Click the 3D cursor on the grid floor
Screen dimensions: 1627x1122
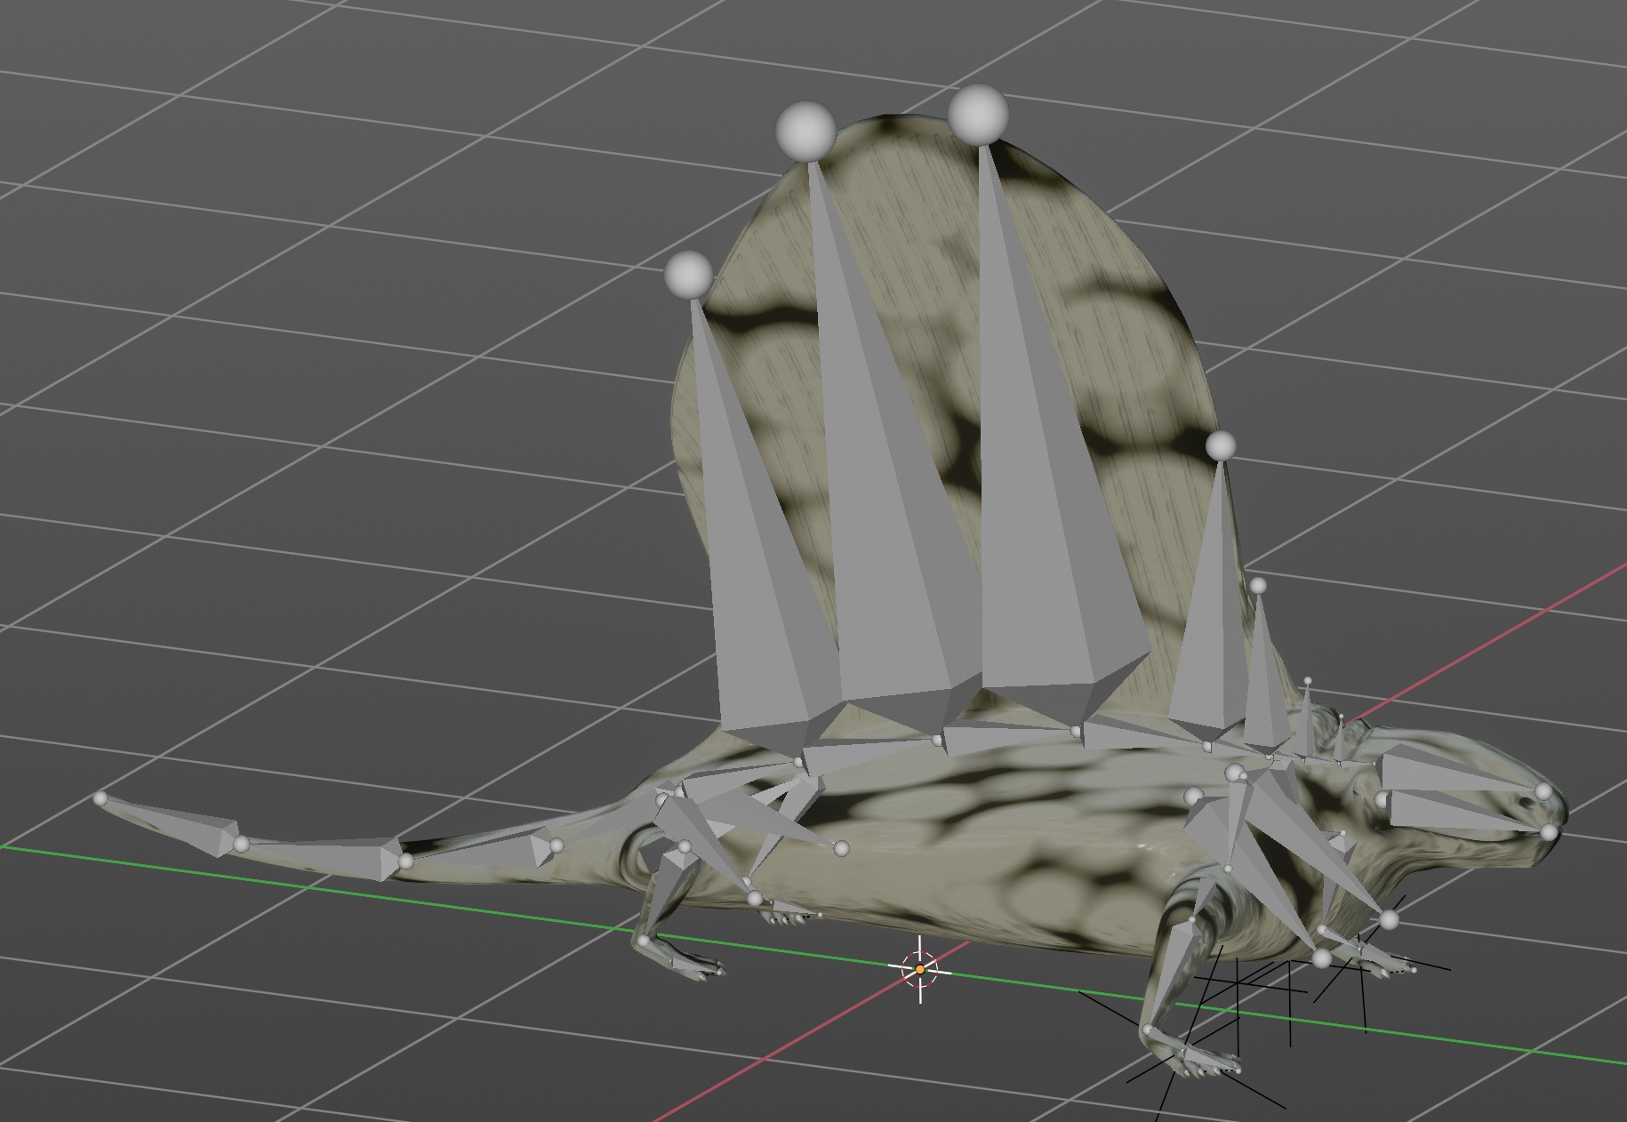click(920, 968)
